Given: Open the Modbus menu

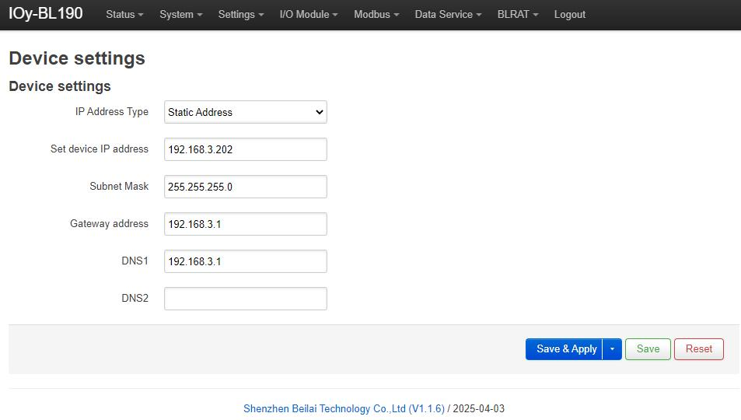Looking at the screenshot, I should pyautogui.click(x=376, y=15).
